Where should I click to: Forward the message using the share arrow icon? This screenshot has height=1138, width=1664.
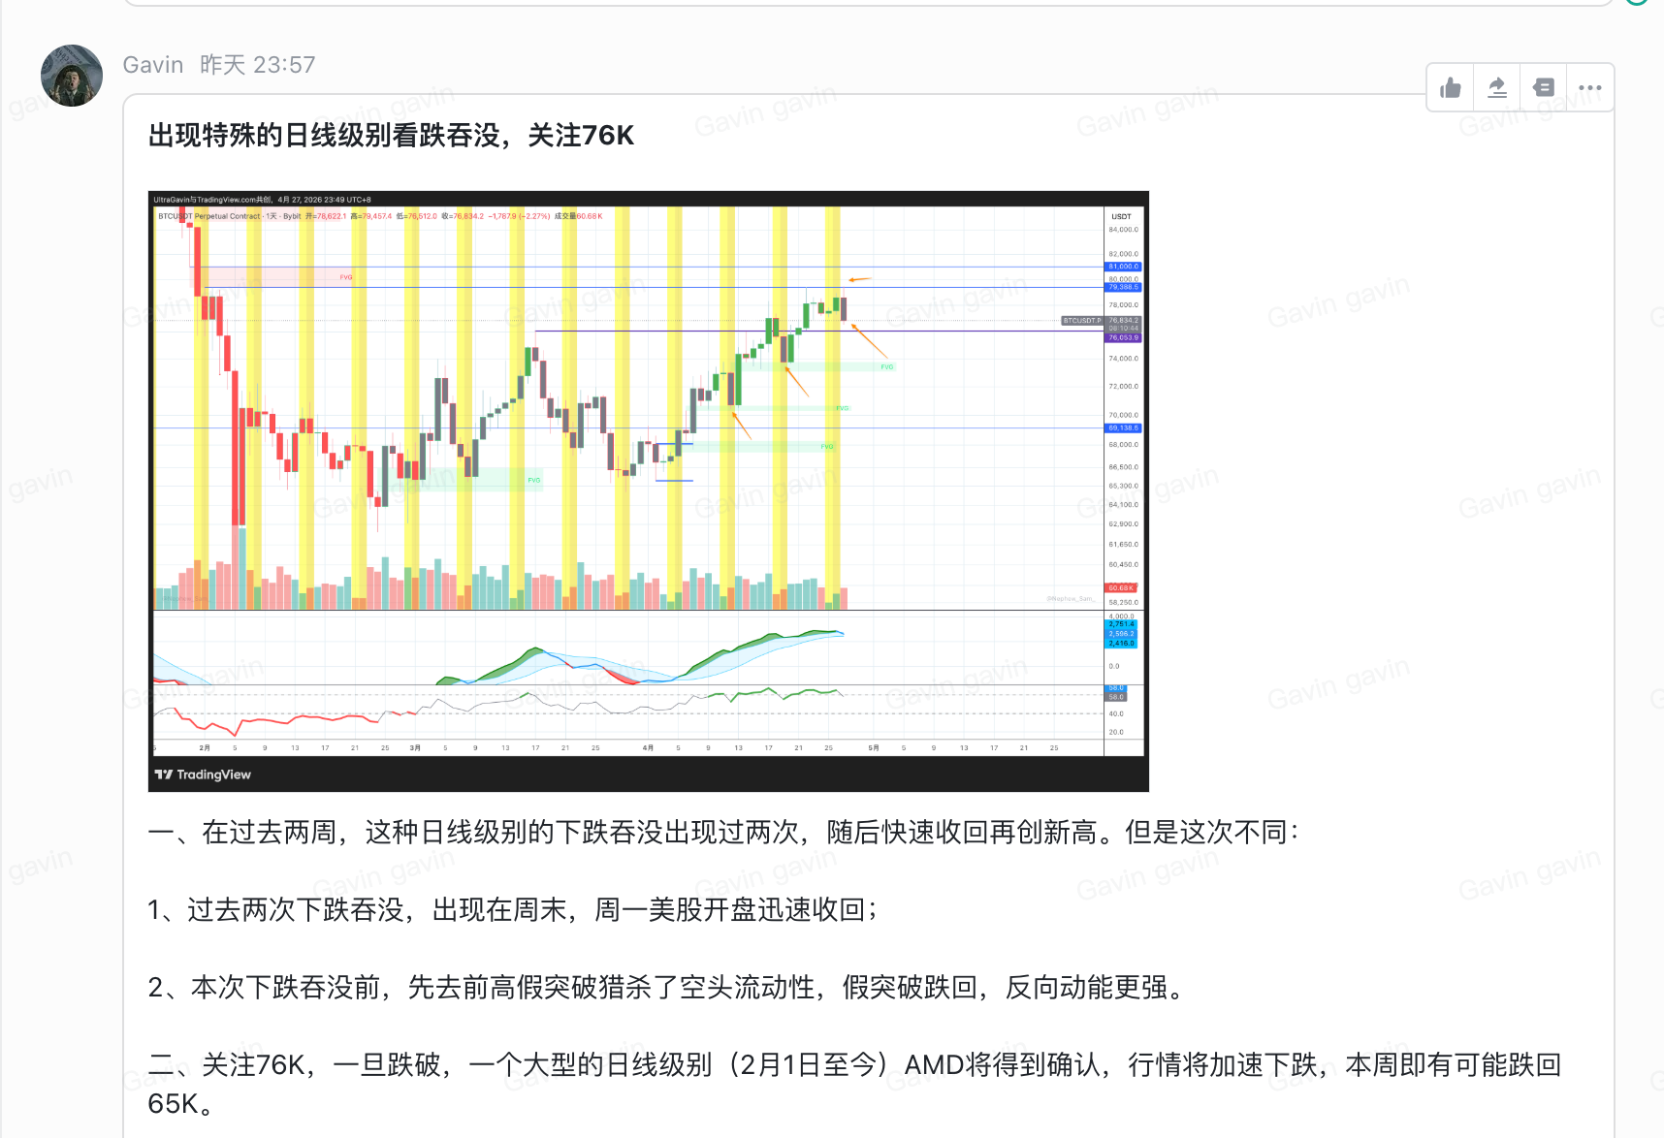point(1497,88)
